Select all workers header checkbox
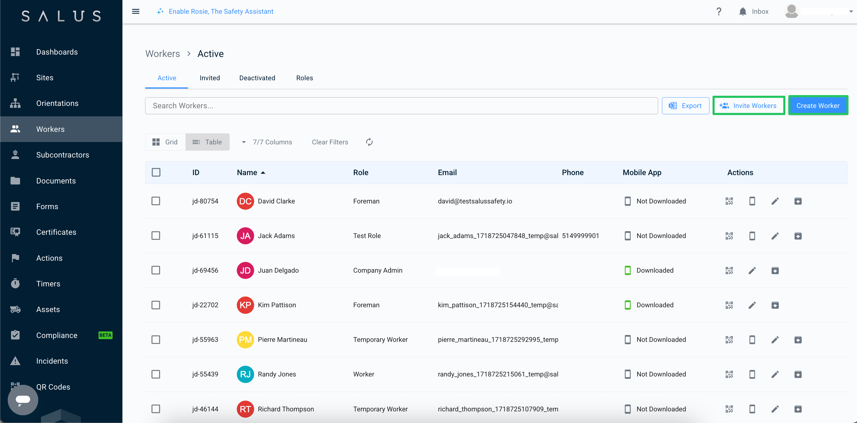This screenshot has width=857, height=423. 156,172
